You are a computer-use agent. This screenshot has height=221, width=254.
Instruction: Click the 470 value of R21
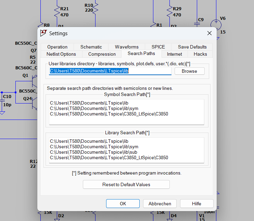64,15
